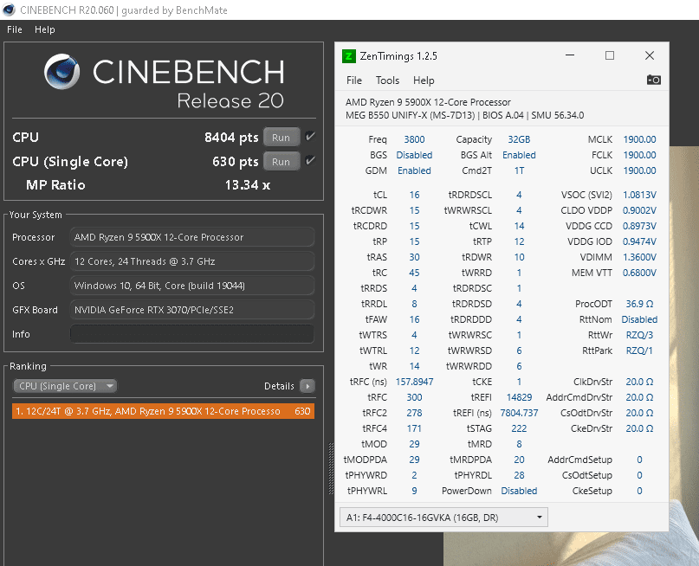This screenshot has height=566, width=699.
Task: Click the tRAS value 30
Action: [414, 257]
